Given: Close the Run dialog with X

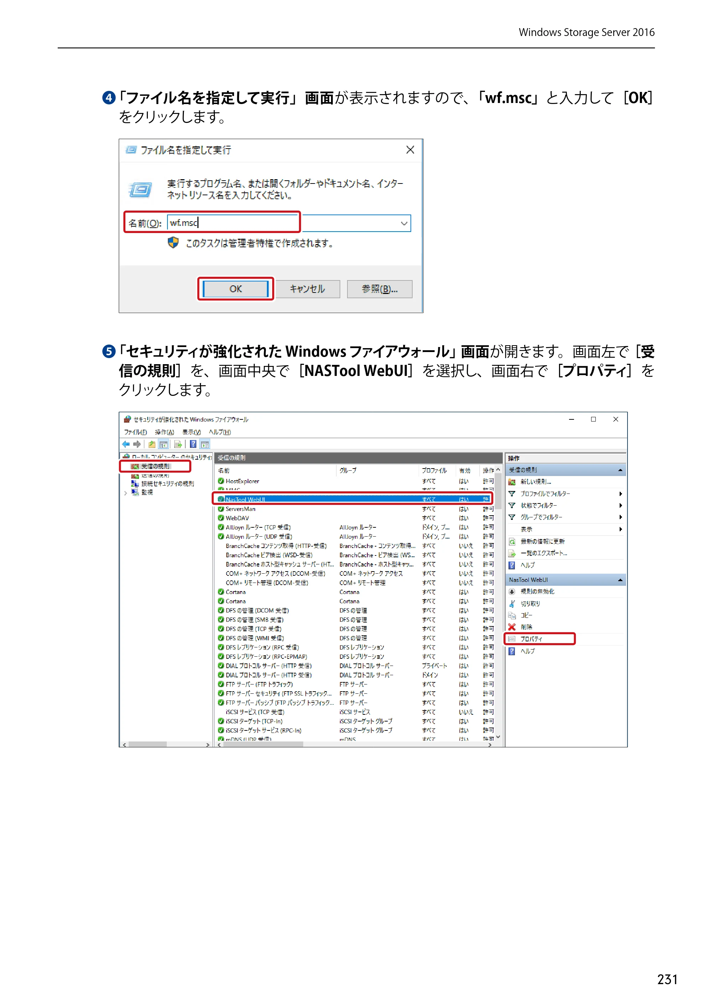Looking at the screenshot, I should pyautogui.click(x=410, y=150).
